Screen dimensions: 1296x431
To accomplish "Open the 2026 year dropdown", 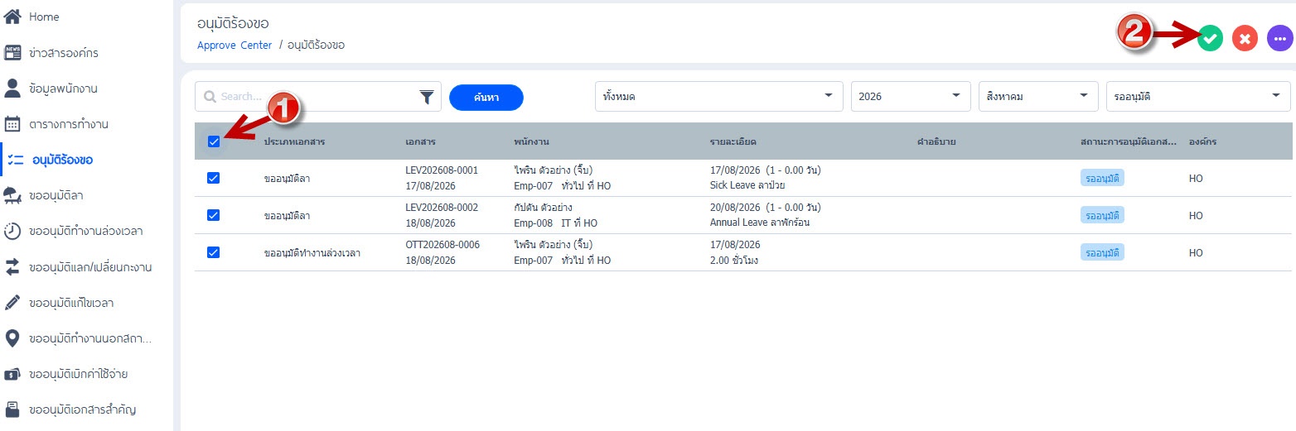I will (911, 96).
